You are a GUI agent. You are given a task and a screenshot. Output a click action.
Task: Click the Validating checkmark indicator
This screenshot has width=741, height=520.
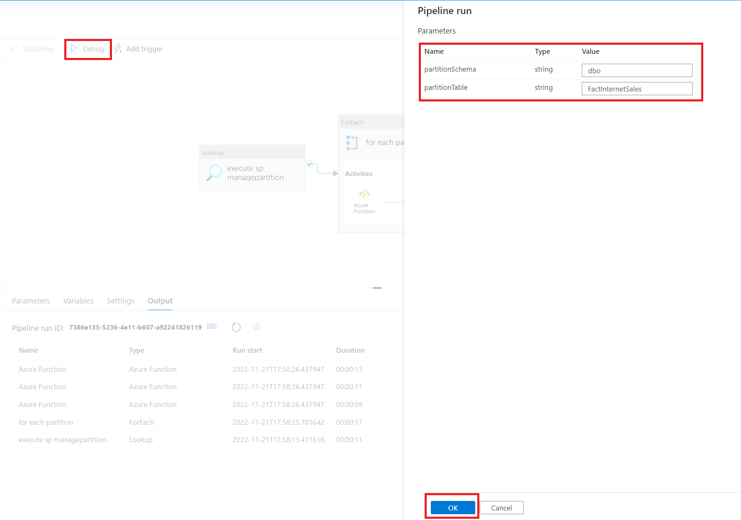14,48
